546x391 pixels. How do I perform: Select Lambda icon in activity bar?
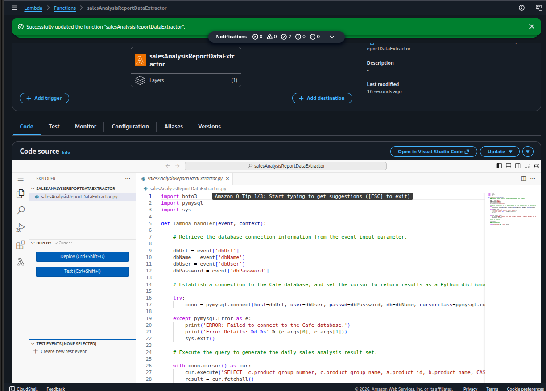[21, 262]
